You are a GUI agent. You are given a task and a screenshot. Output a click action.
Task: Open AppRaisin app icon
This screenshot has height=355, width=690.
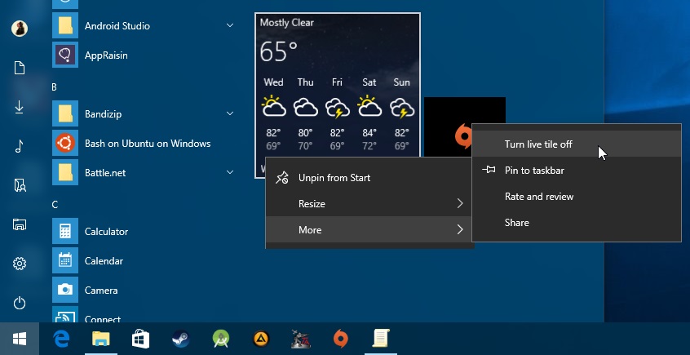pos(65,55)
